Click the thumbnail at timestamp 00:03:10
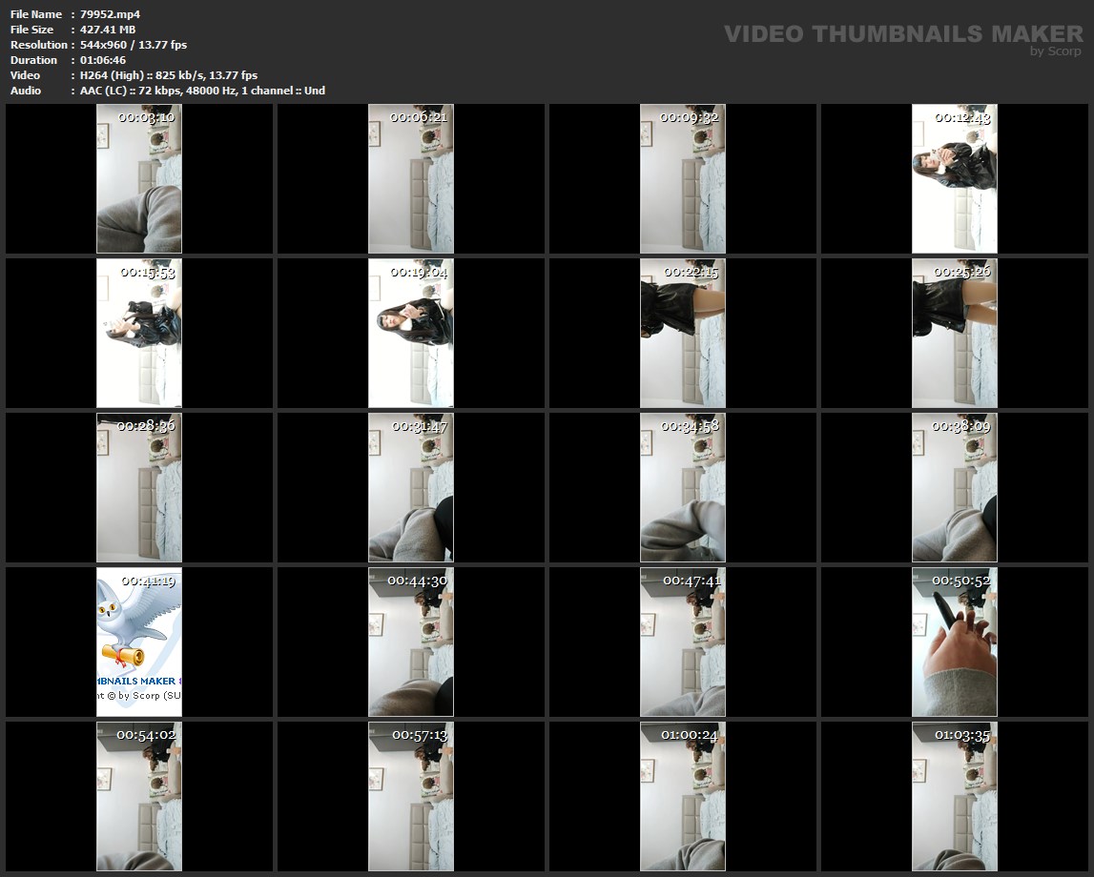1094x877 pixels. [139, 179]
